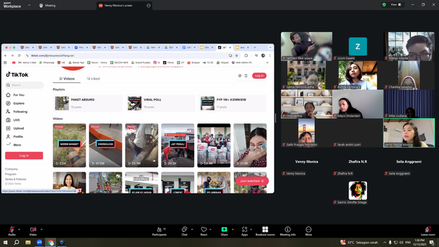439x247 pixels.
Task: Open the Zoom Apps button
Action: coord(244,231)
